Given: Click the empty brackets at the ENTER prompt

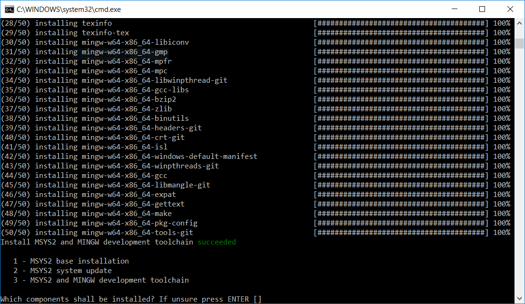Looking at the screenshot, I should pos(257,299).
